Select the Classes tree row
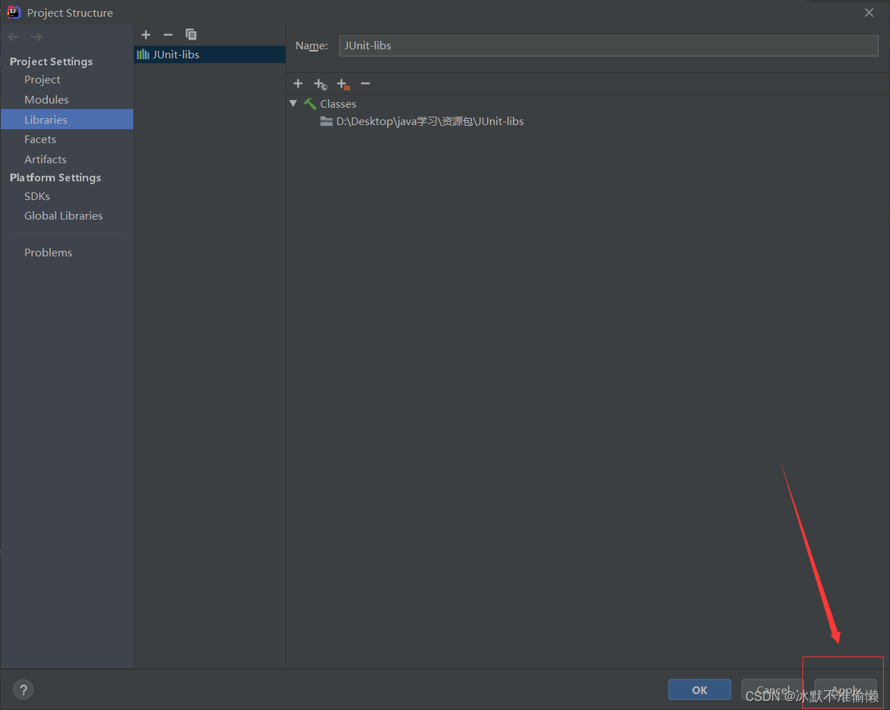890x710 pixels. click(338, 104)
